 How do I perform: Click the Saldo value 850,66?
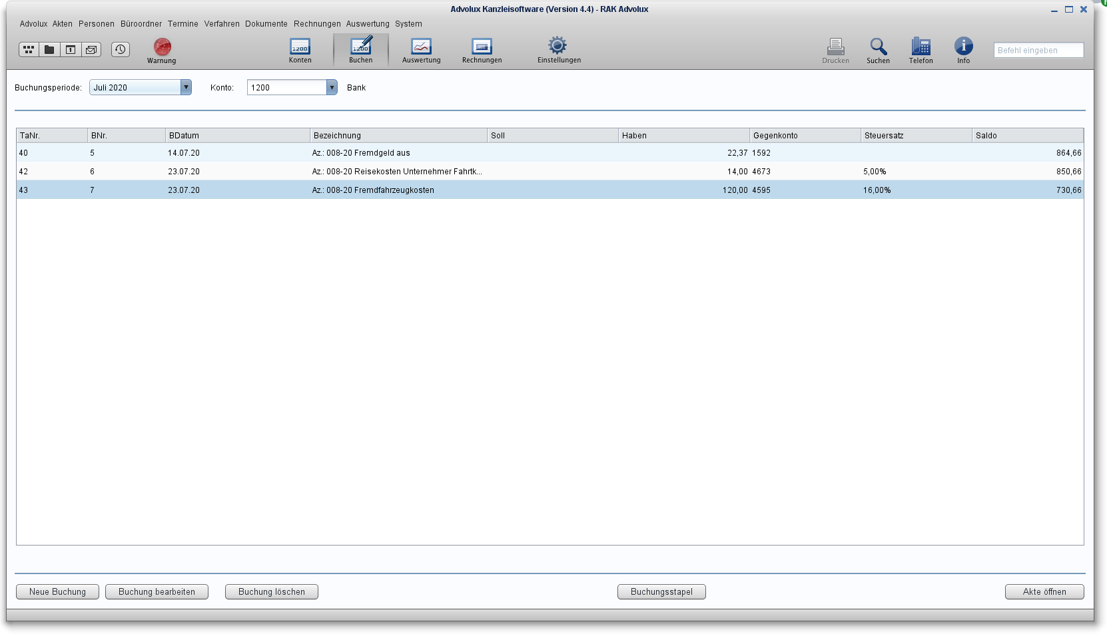pos(1068,172)
